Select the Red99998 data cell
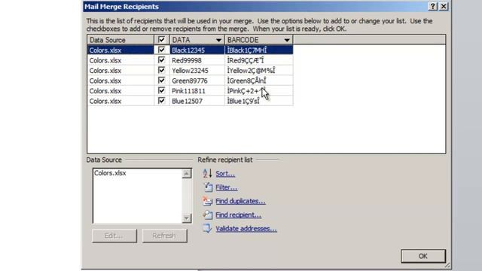The height and width of the screenshot is (271, 482). point(197,60)
